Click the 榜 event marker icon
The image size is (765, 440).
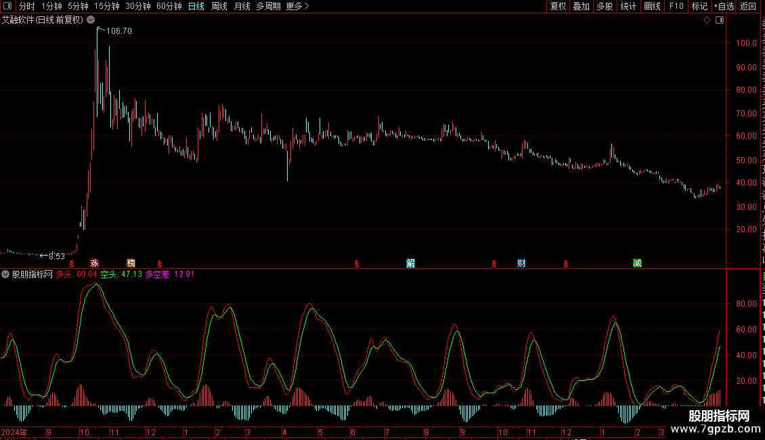pyautogui.click(x=131, y=263)
